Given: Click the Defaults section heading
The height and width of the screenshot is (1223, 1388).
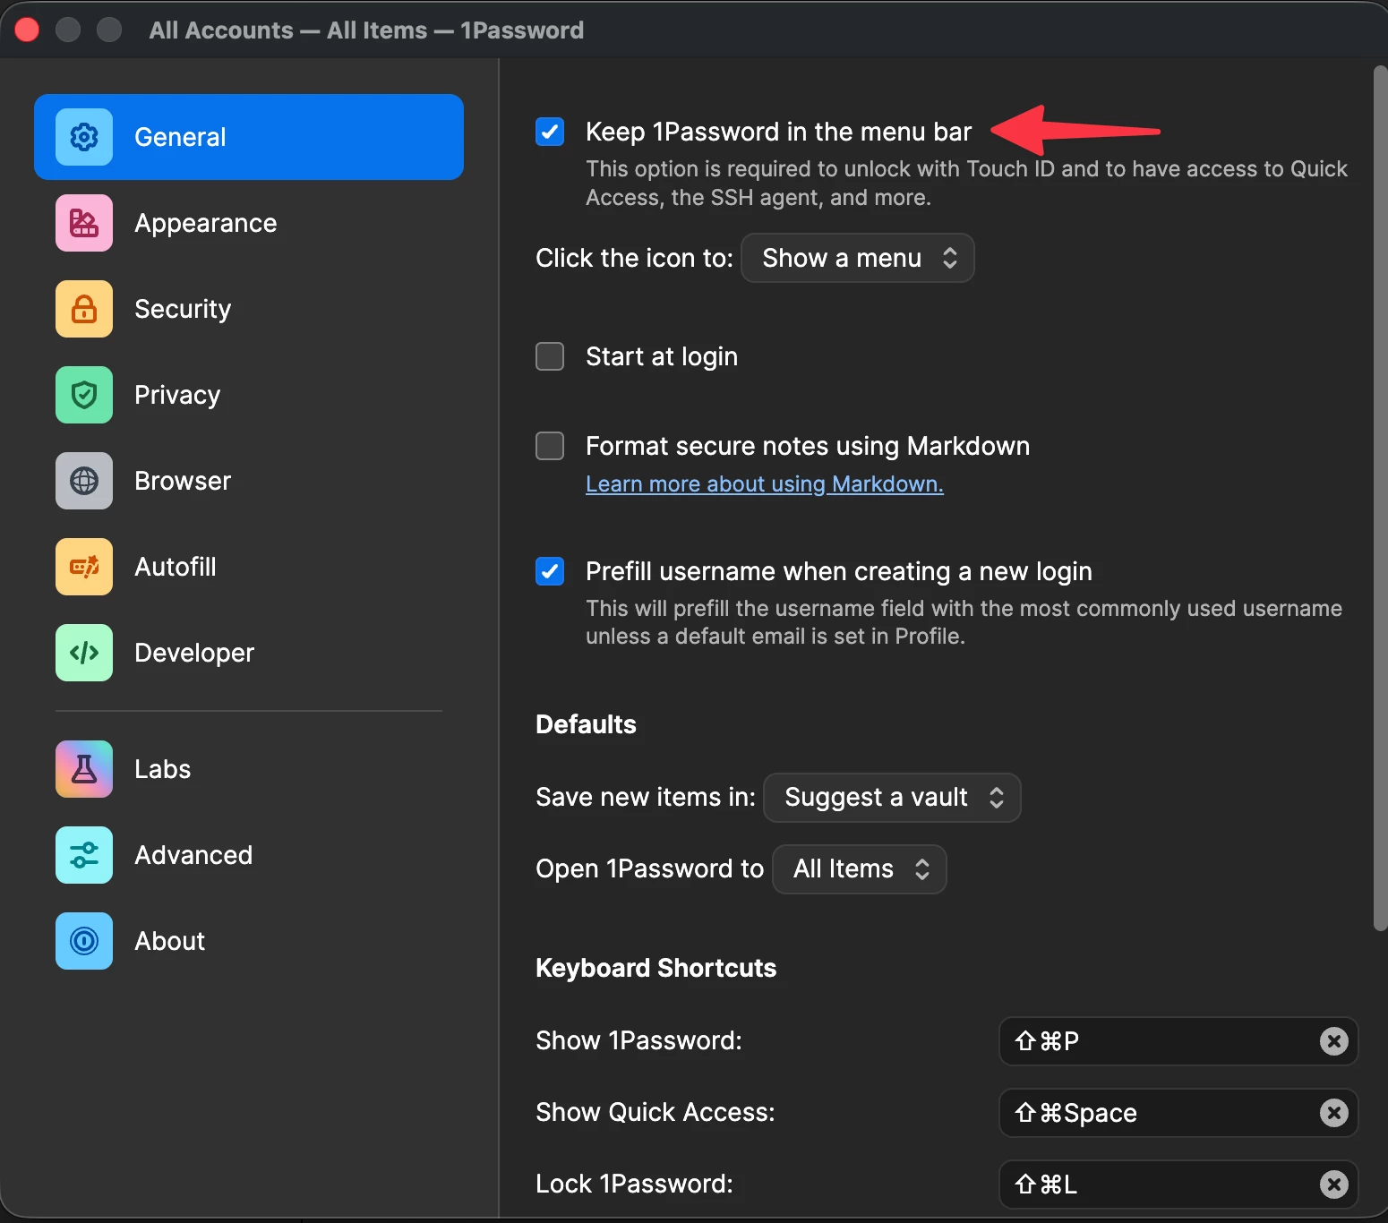Looking at the screenshot, I should (586, 724).
